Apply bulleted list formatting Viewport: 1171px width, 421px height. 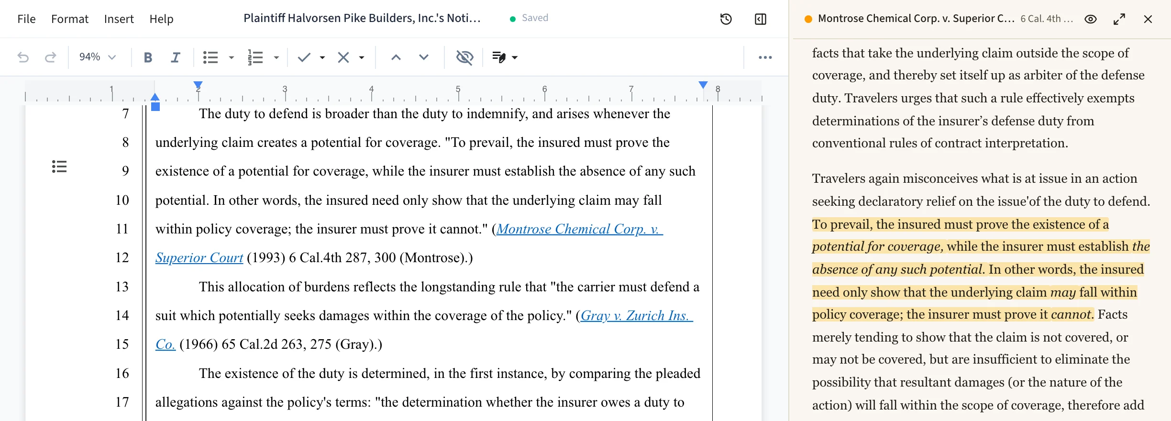click(210, 57)
